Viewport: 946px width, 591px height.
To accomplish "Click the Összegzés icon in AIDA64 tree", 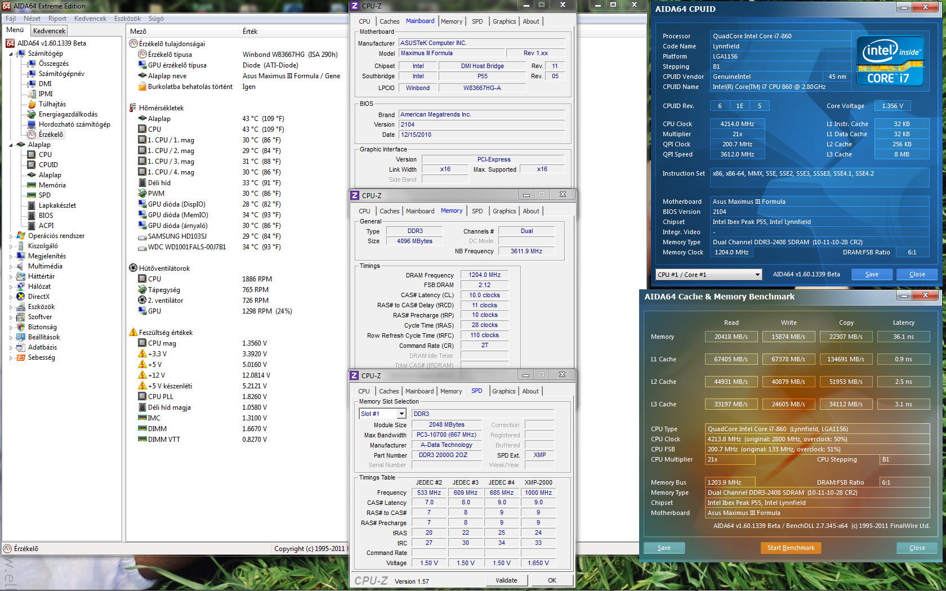I will (32, 64).
